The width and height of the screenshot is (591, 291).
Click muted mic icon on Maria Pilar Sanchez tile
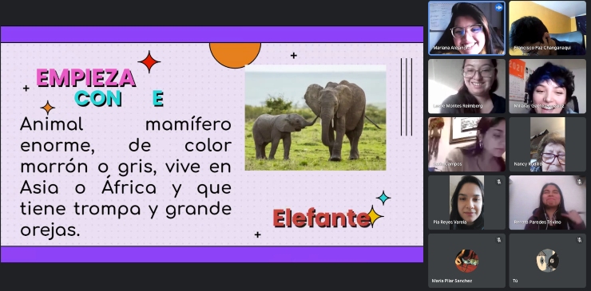pyautogui.click(x=498, y=240)
